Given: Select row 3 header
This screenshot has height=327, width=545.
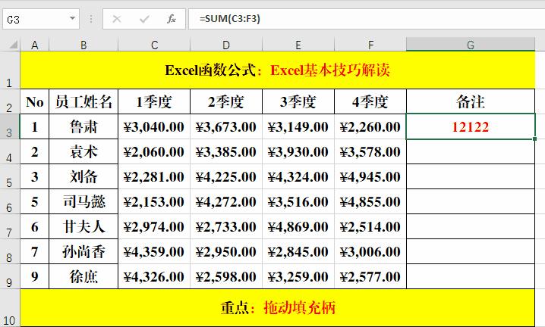Looking at the screenshot, I should coord(10,126).
